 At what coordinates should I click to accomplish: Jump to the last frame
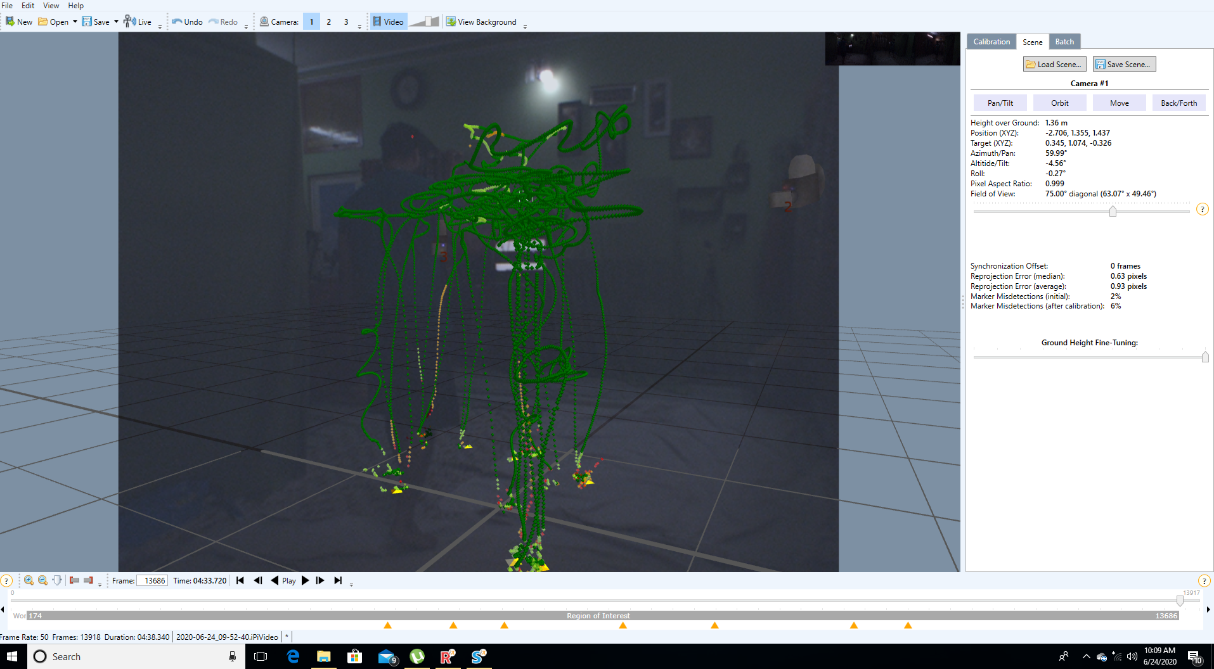pyautogui.click(x=338, y=580)
